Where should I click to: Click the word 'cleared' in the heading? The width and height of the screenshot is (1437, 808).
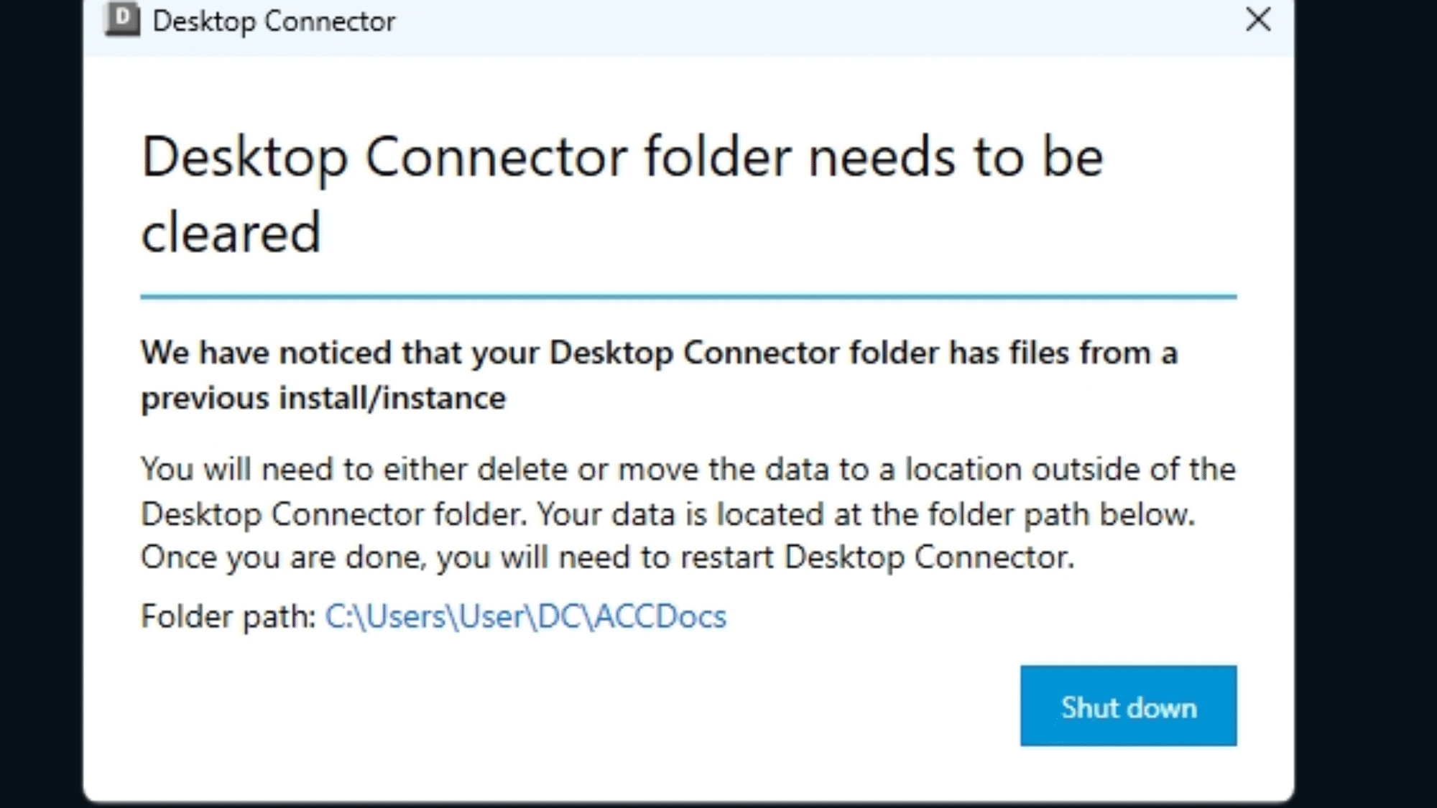click(x=231, y=233)
